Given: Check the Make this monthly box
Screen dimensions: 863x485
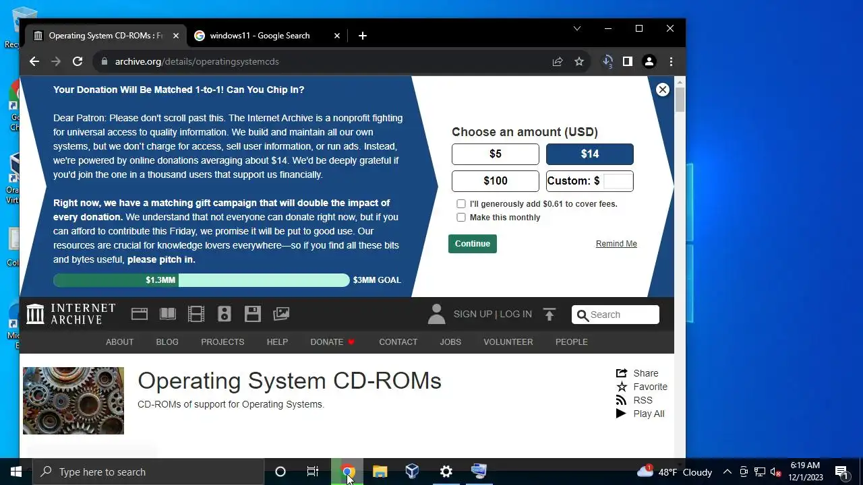Looking at the screenshot, I should click(461, 217).
